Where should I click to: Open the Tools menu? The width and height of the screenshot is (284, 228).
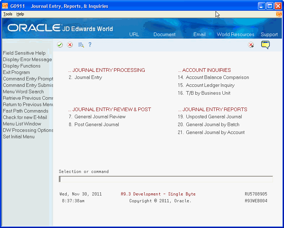point(8,14)
